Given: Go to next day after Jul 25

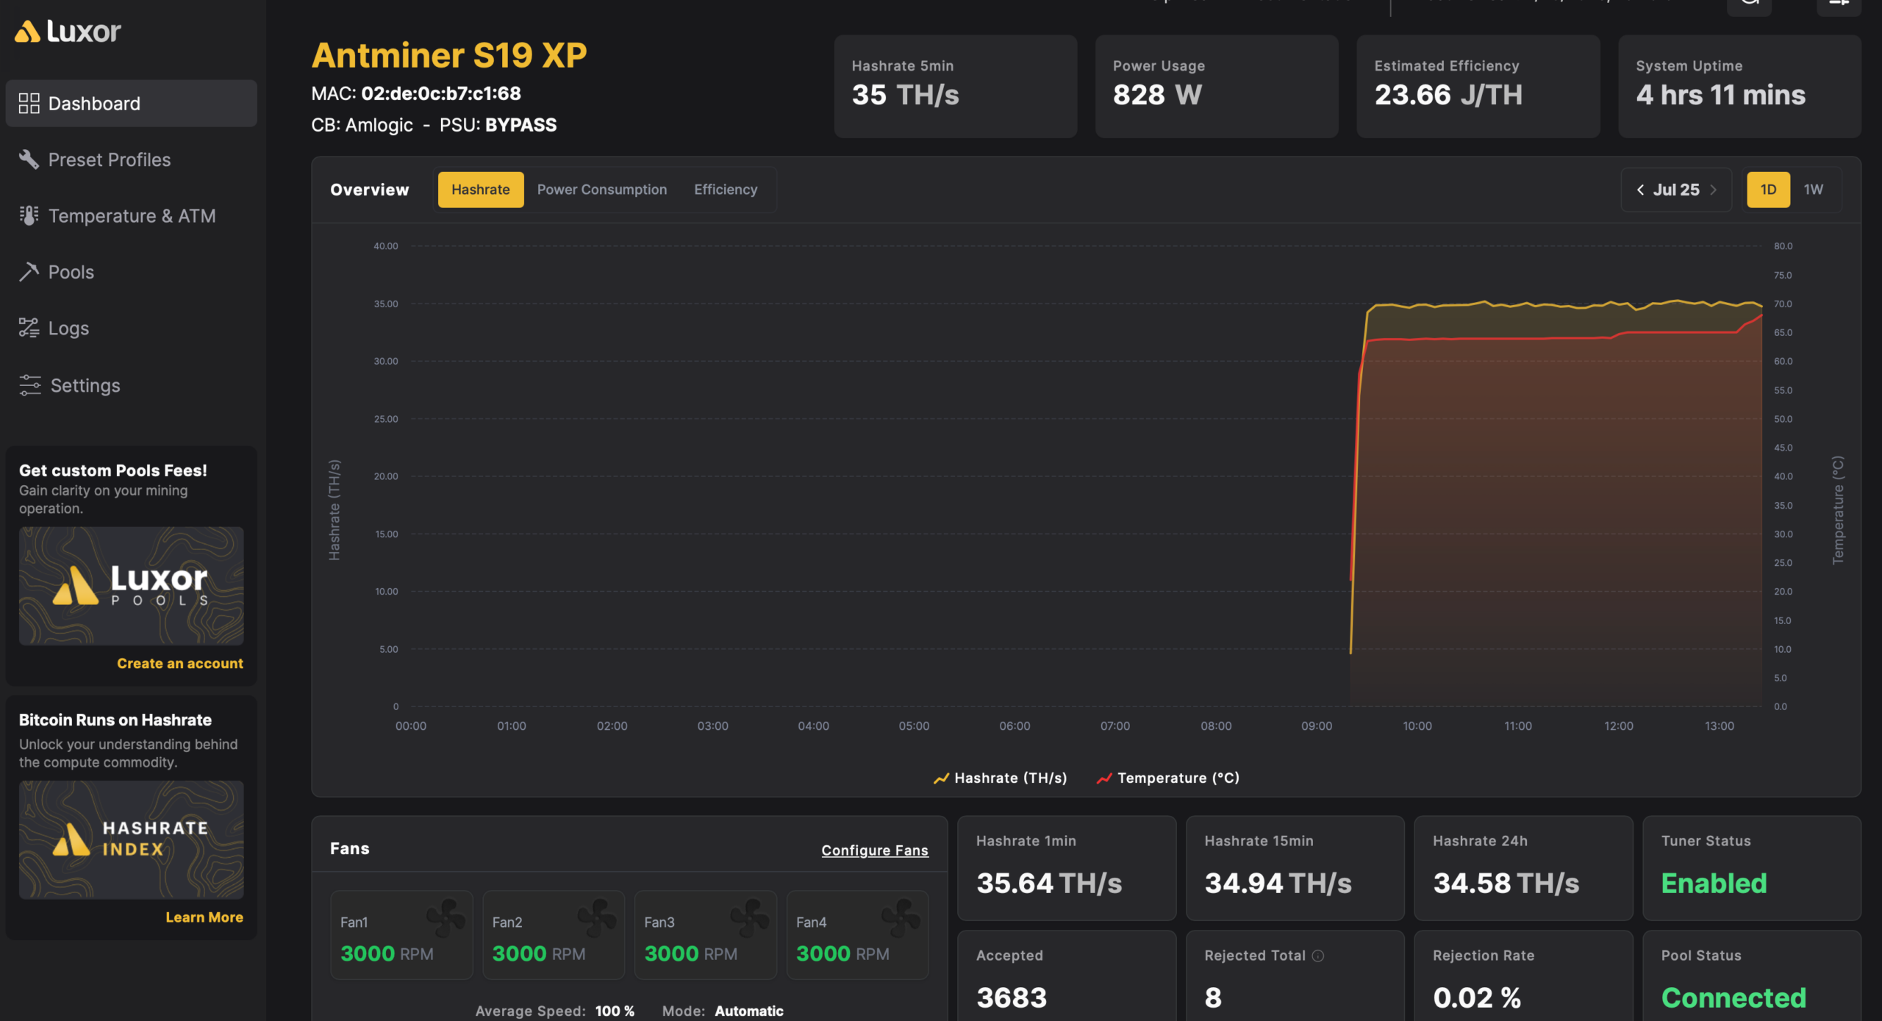Looking at the screenshot, I should (1714, 190).
